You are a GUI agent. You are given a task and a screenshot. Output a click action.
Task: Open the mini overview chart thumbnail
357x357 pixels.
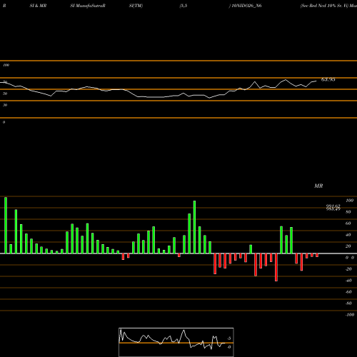[176, 342]
